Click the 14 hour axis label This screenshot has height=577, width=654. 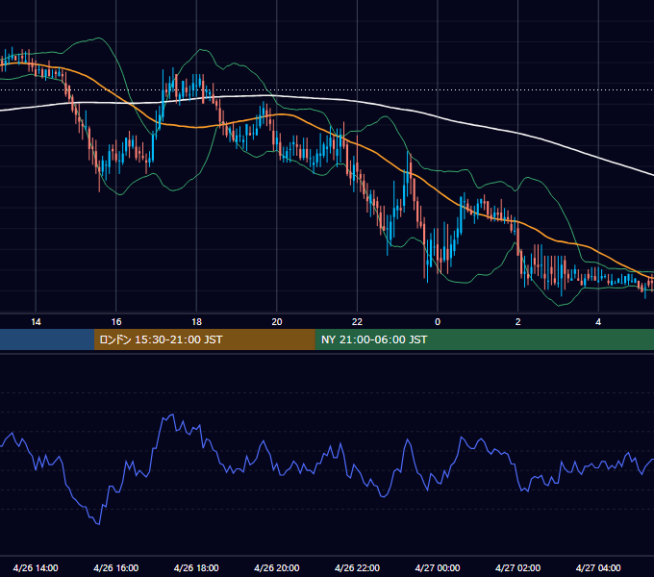pos(36,322)
